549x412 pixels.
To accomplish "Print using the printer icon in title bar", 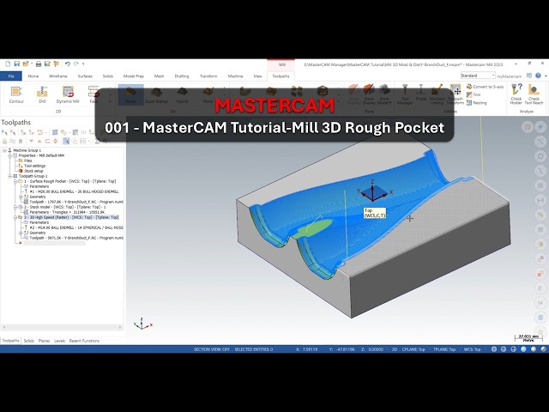I will coord(39,64).
